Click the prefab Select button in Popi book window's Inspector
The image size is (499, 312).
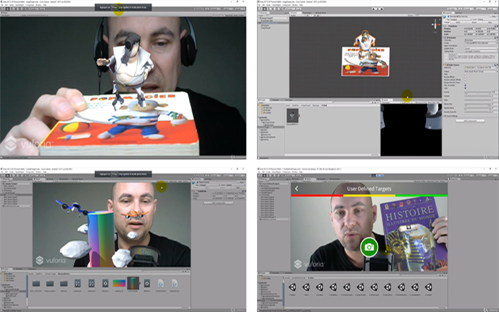click(458, 22)
